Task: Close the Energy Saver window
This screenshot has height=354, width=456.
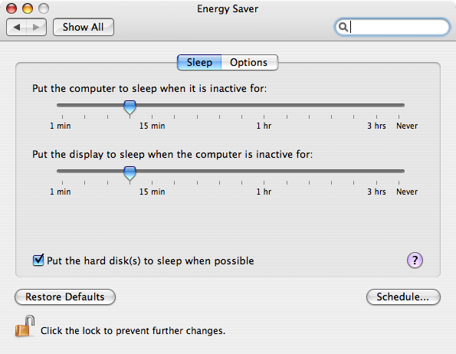Action: [x=11, y=8]
